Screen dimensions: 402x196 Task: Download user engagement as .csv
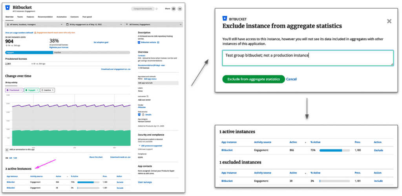[116, 69]
